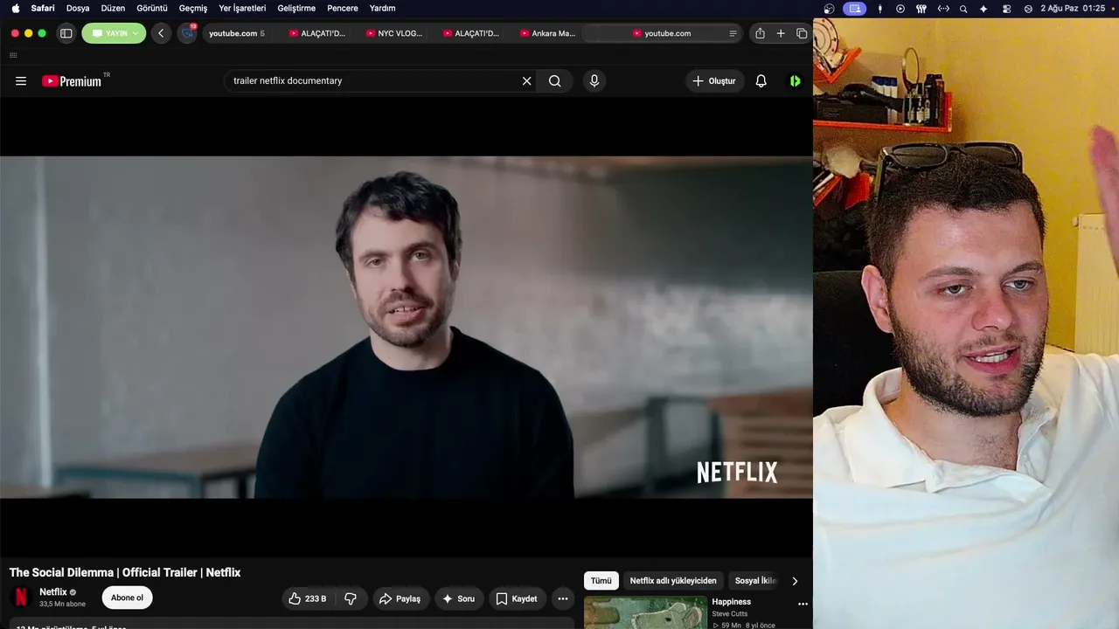The image size is (1119, 629).
Task: Open the audio mixer sliders menu bar icon
Action: [921, 9]
